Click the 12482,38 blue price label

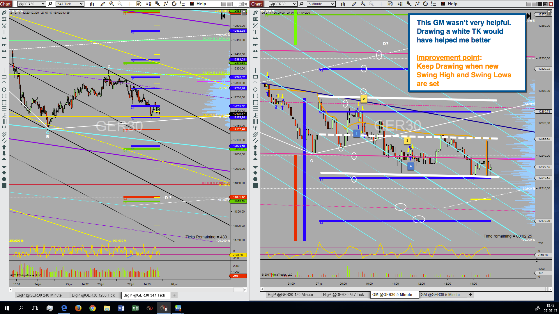click(239, 31)
